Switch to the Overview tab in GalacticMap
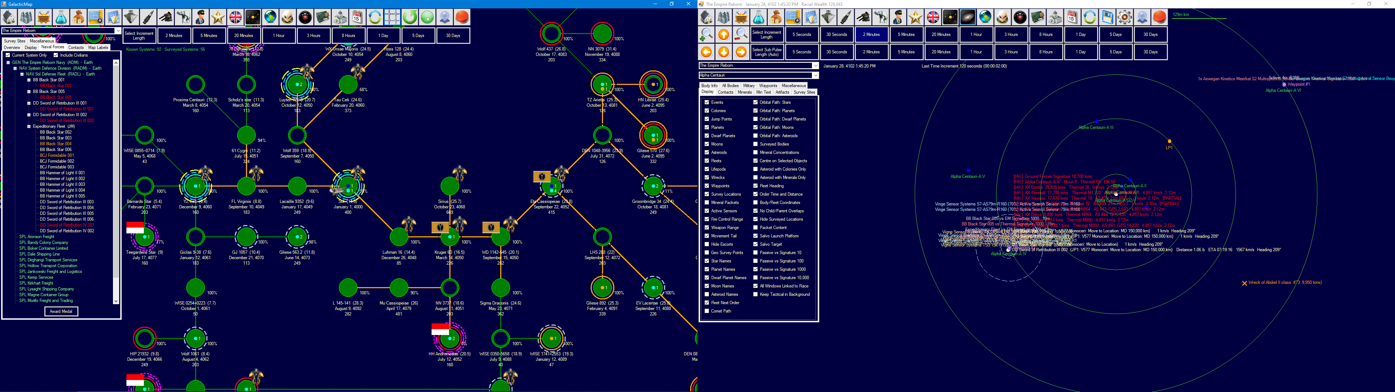 pos(12,48)
